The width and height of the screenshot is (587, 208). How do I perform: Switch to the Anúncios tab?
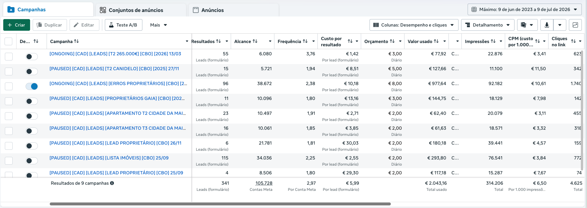233,10
